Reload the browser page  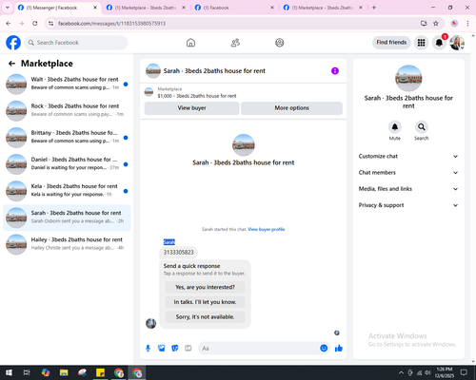35,24
